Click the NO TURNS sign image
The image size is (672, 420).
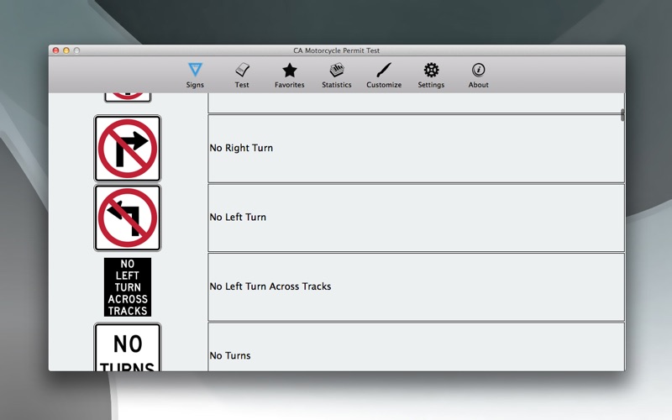(x=128, y=348)
